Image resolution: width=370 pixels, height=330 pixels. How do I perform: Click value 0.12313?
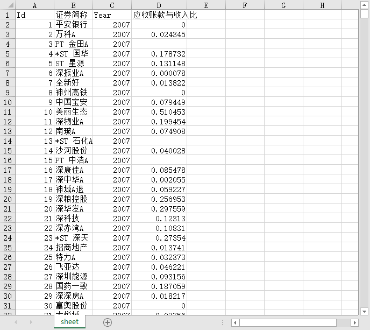click(x=159, y=219)
